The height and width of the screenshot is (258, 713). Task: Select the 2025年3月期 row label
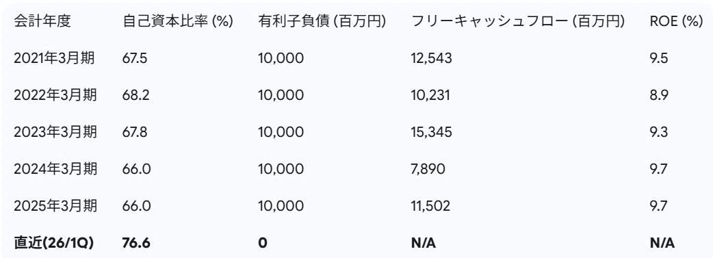coord(55,206)
